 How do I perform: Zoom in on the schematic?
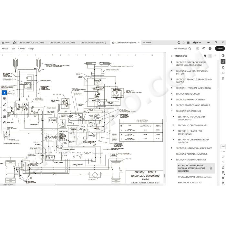pyautogui.click(x=223, y=178)
